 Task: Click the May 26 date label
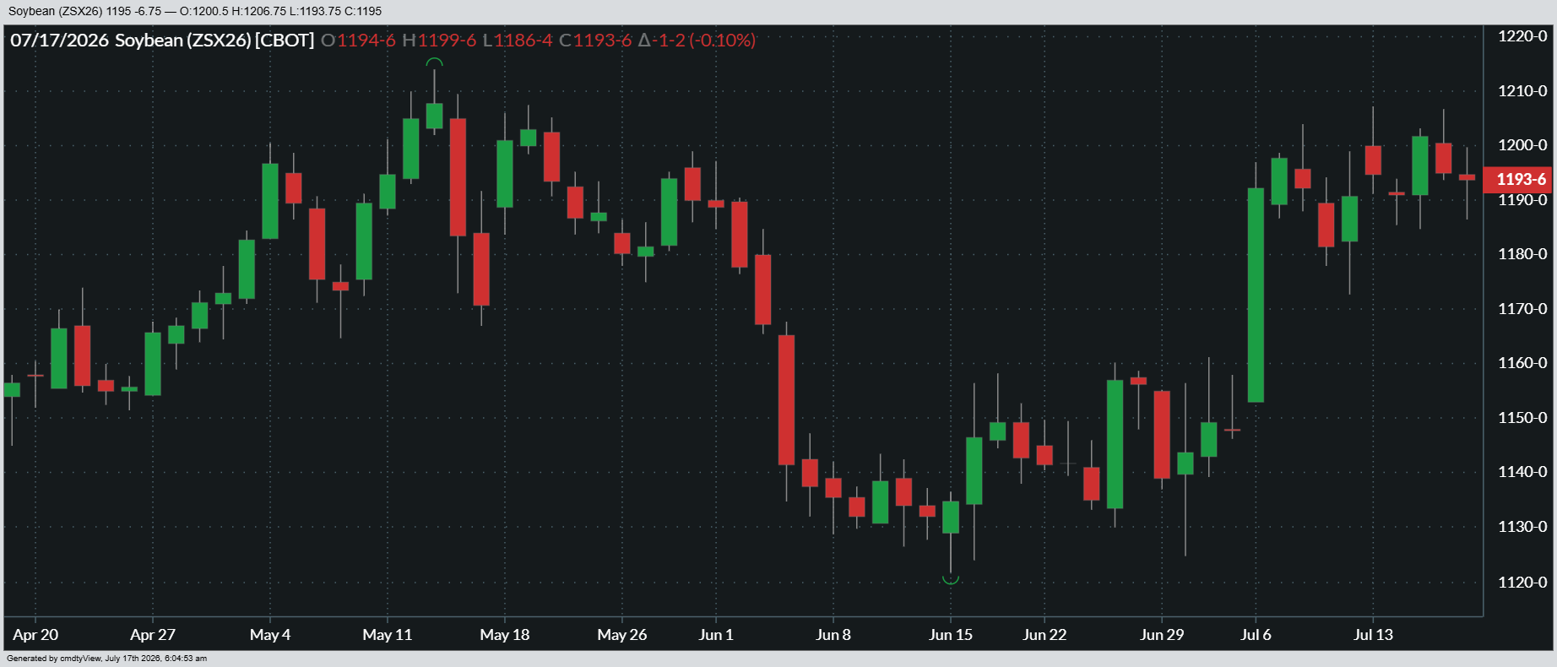click(622, 635)
